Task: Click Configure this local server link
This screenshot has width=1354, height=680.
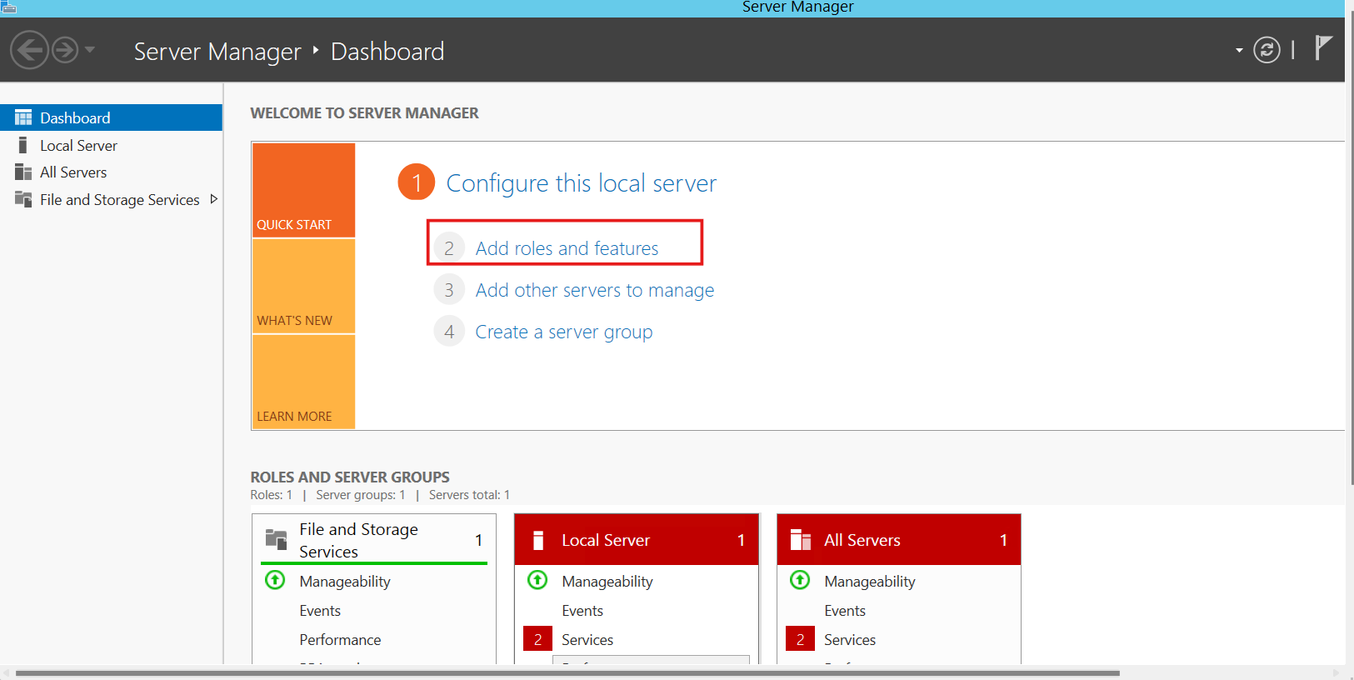Action: tap(581, 183)
